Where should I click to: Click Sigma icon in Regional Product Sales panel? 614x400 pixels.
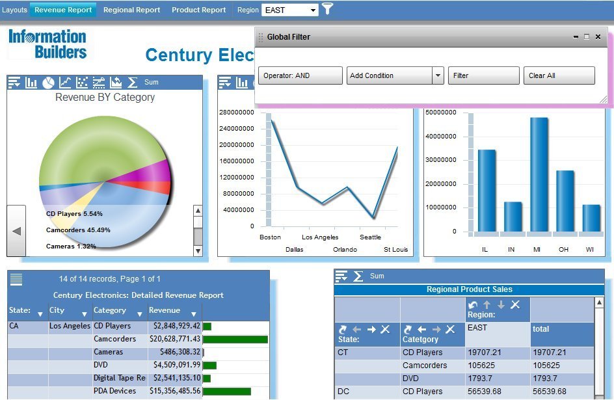(358, 276)
